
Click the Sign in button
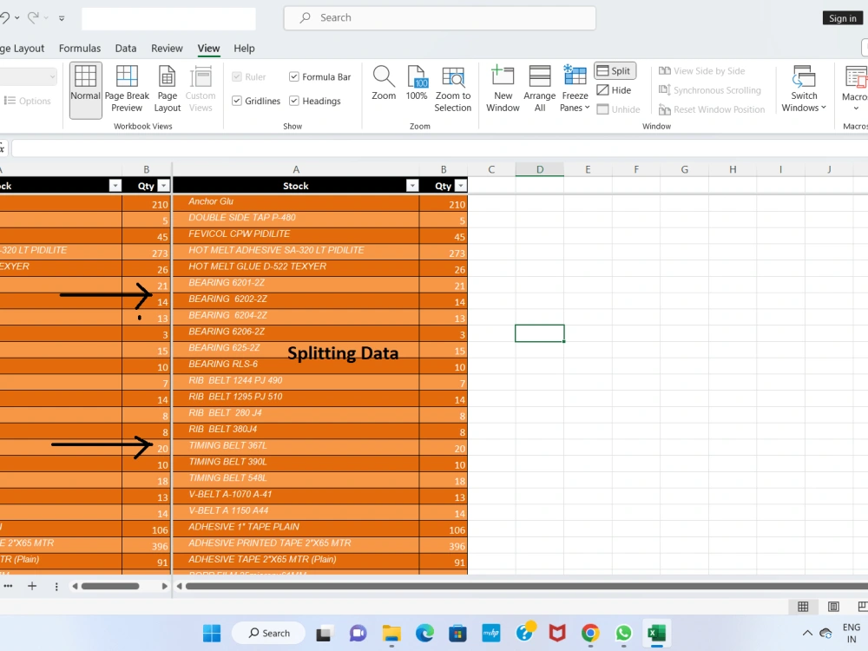tap(841, 17)
